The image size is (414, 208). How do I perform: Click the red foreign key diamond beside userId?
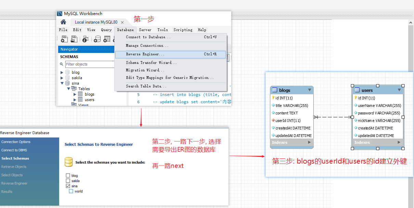coord(273,121)
